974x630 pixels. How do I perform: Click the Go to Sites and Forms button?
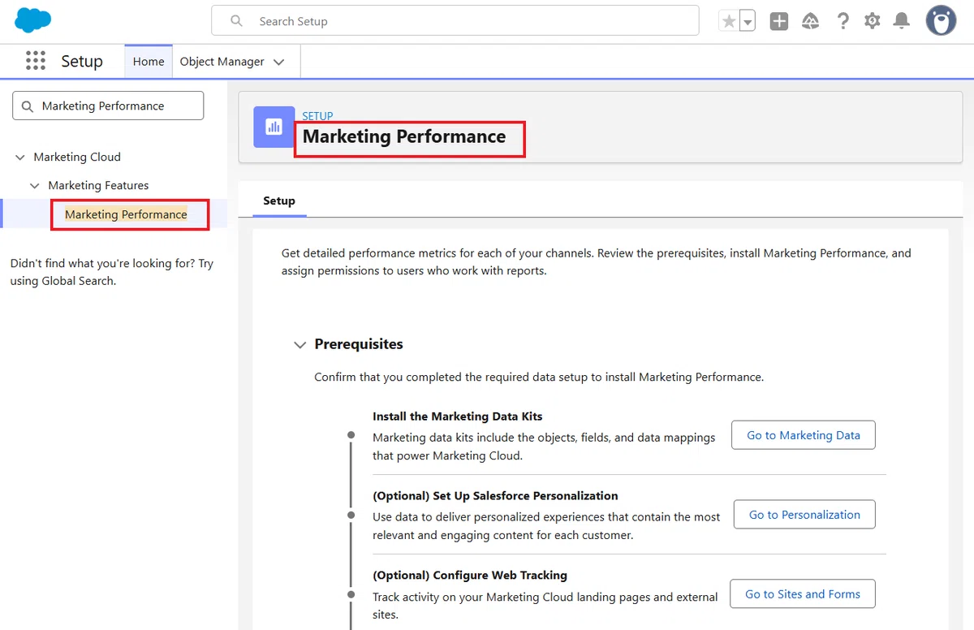pos(802,594)
